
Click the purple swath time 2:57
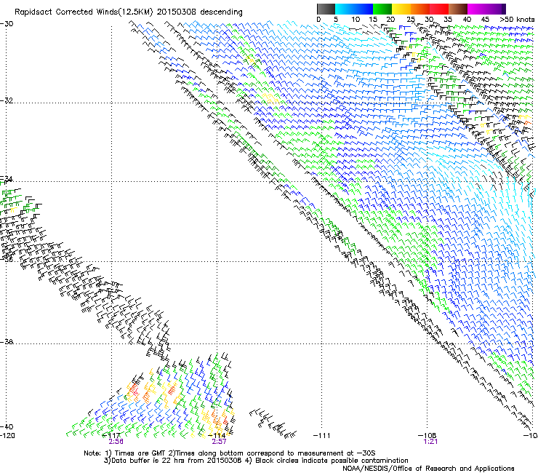tap(219, 442)
